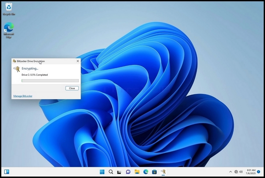
Task: Click the 'Drive C: 0.5% Completed' text
Action: point(35,75)
